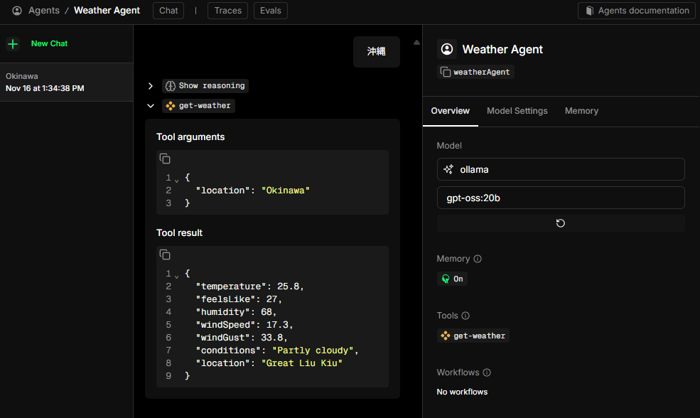Switch to the Model Settings tab
This screenshot has width=700, height=418.
(517, 111)
